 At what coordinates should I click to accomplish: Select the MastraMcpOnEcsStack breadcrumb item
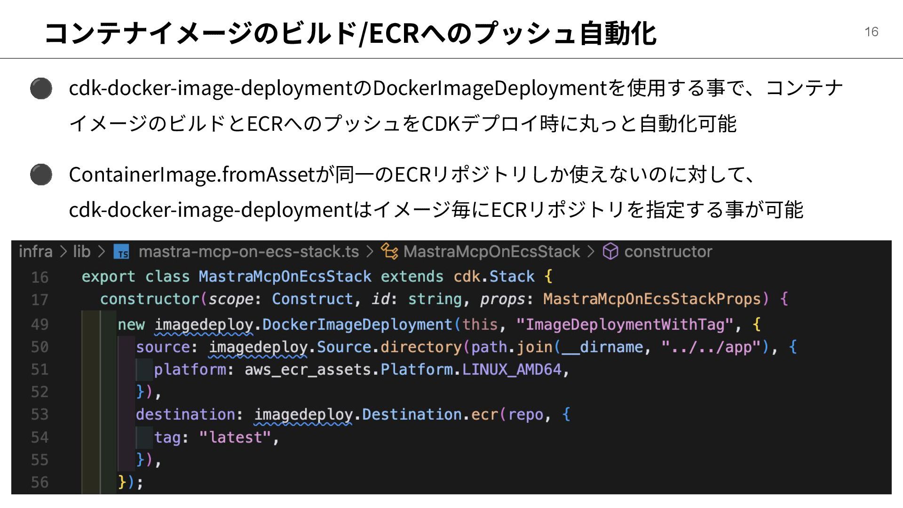coord(491,252)
